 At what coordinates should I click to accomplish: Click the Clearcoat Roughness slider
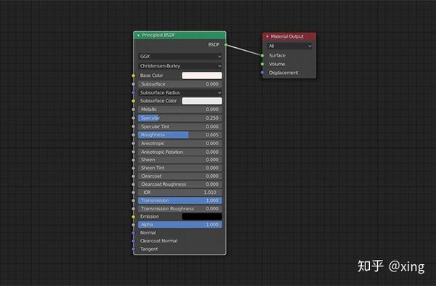point(180,184)
